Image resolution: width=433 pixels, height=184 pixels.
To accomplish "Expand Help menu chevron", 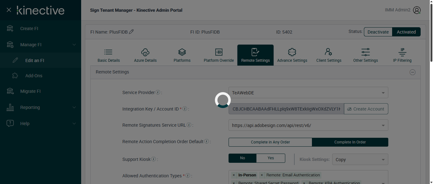I will pyautogui.click(x=74, y=124).
